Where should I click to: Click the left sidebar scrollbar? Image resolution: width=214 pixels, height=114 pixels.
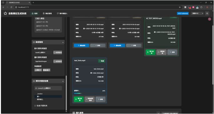(66, 93)
